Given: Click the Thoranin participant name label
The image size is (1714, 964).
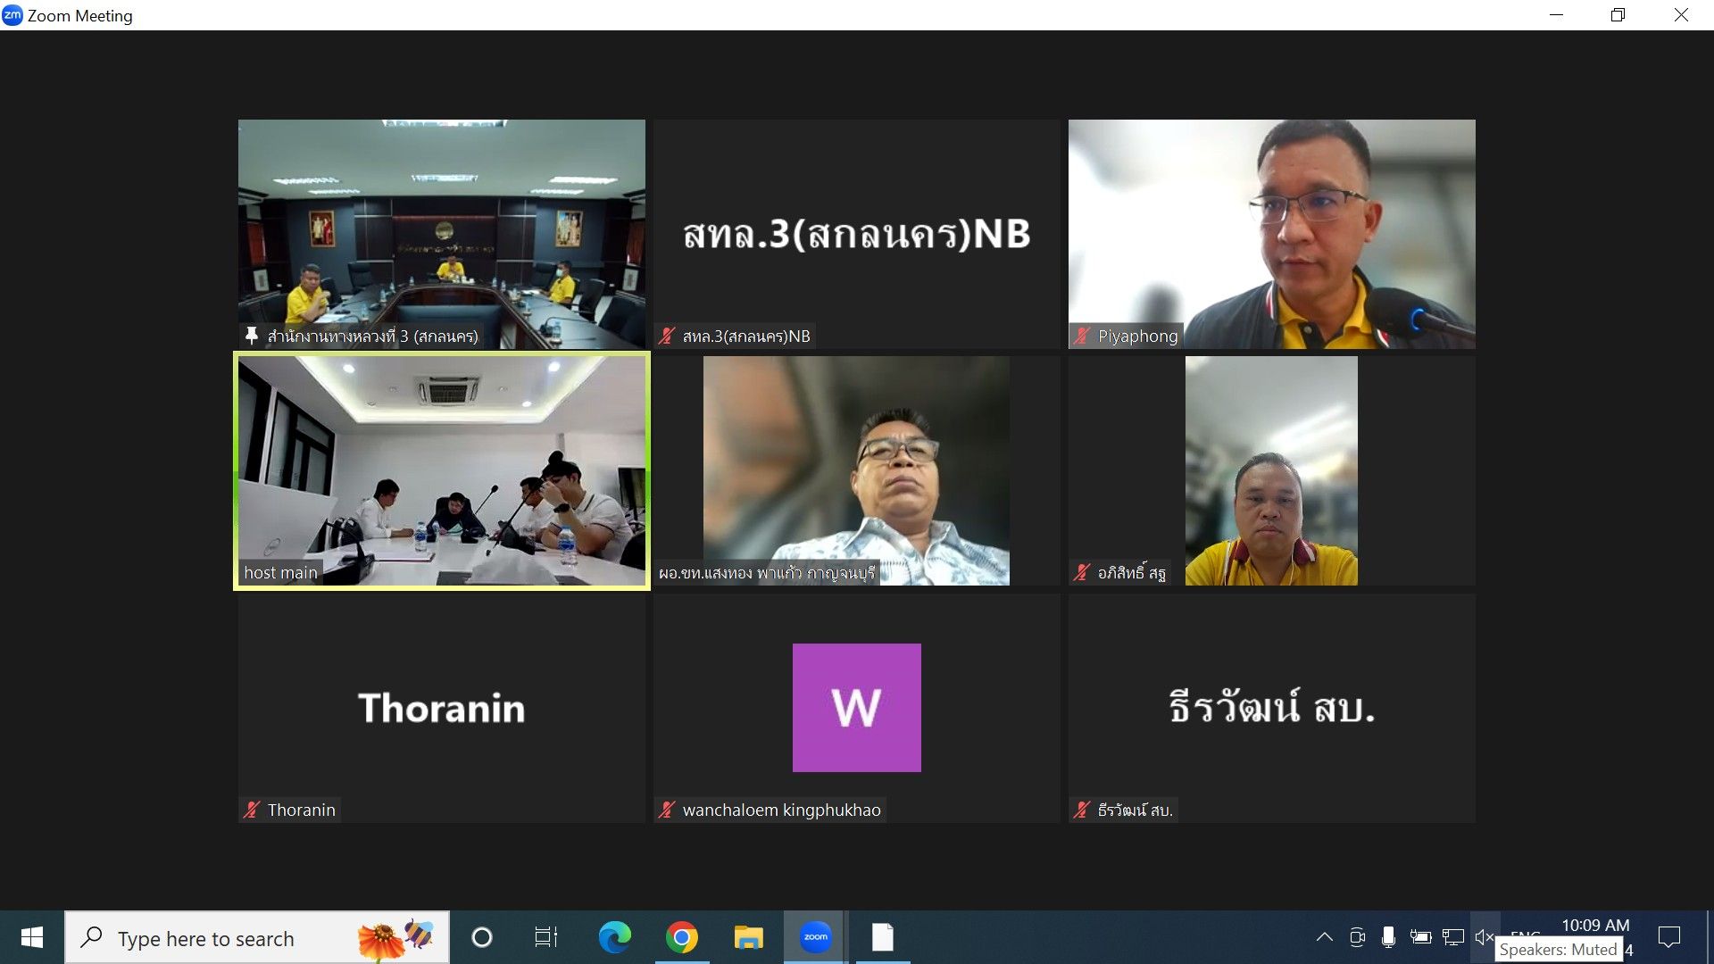Looking at the screenshot, I should pyautogui.click(x=301, y=810).
